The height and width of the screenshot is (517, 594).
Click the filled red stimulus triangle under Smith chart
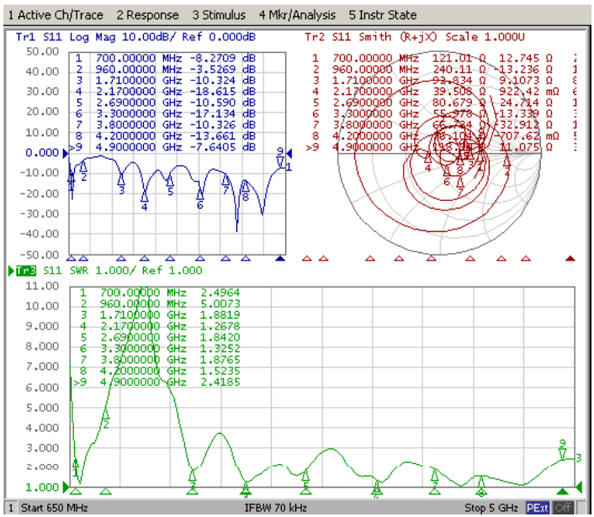tap(570, 258)
